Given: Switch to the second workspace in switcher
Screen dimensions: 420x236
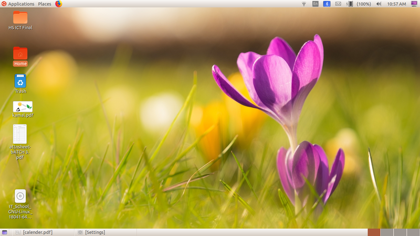Looking at the screenshot, I should click(x=386, y=232).
